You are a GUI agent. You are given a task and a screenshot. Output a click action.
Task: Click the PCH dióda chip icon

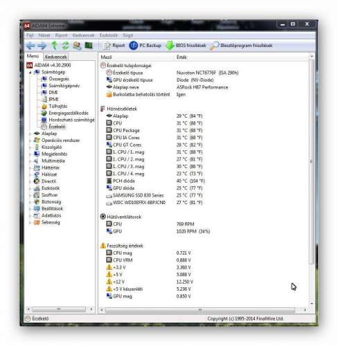109,181
